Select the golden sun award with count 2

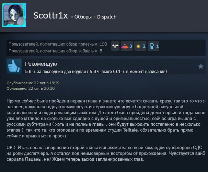140,46
